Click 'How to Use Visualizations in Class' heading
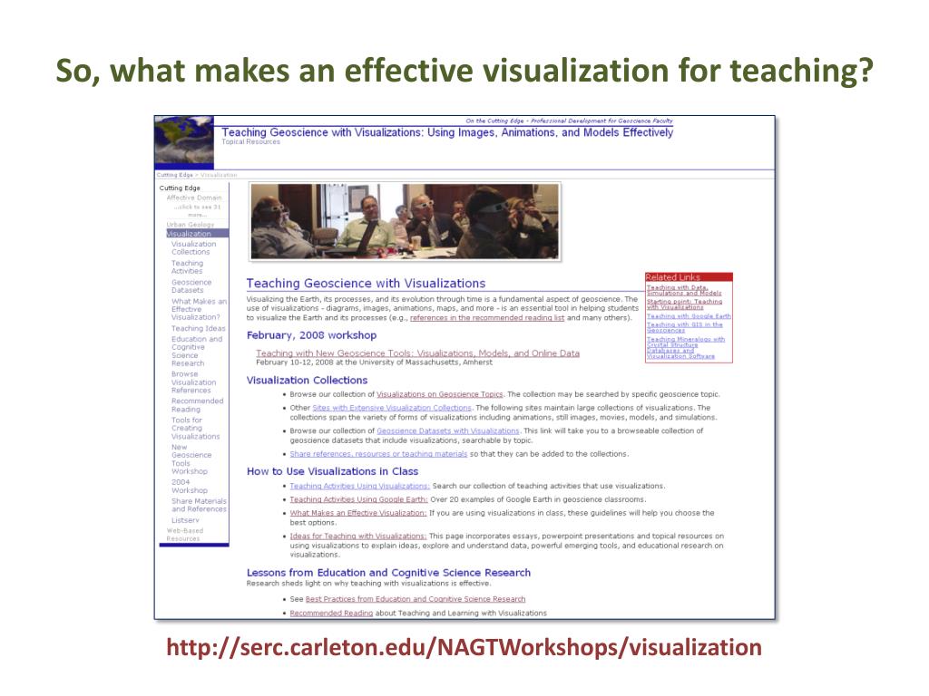Image resolution: width=929 pixels, height=696 pixels. [x=332, y=471]
